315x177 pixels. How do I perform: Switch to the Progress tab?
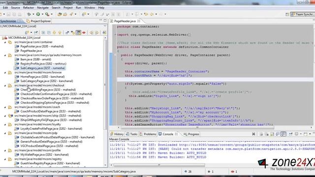[191, 134]
